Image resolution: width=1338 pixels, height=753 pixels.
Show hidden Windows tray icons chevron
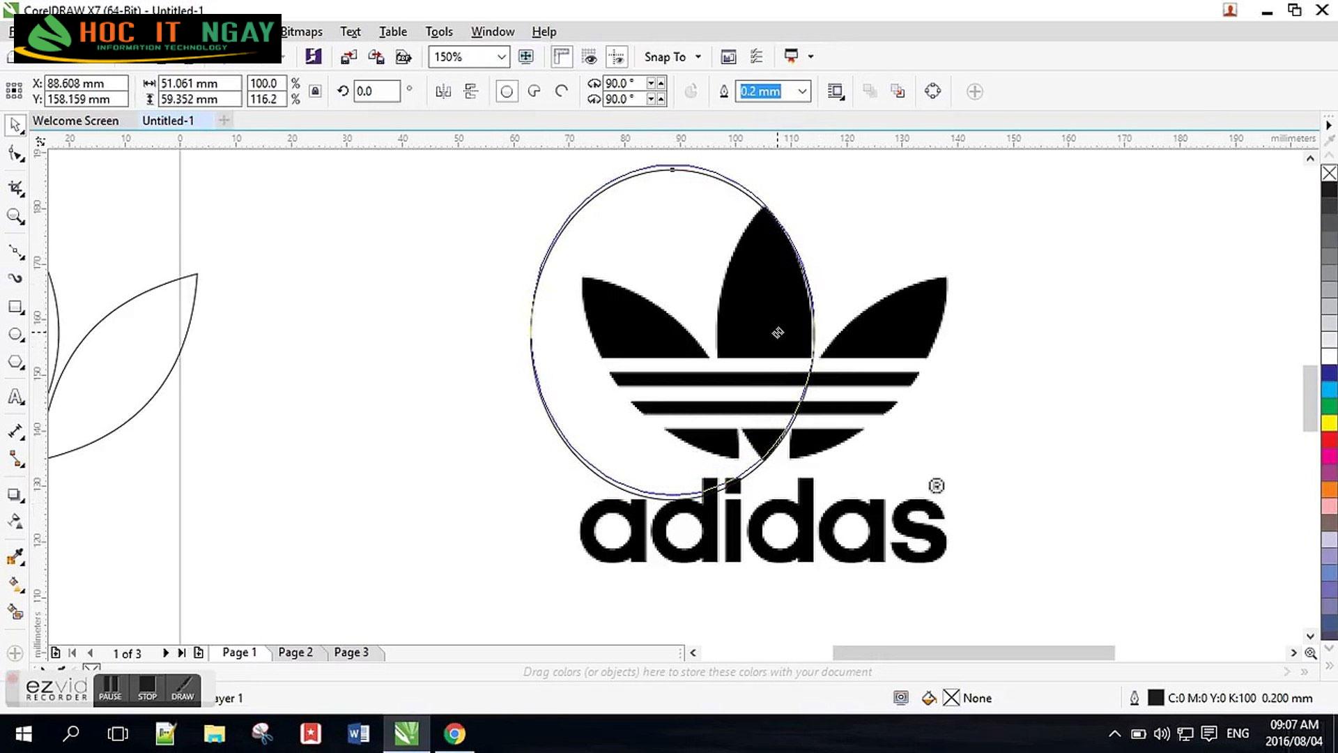pyautogui.click(x=1114, y=733)
